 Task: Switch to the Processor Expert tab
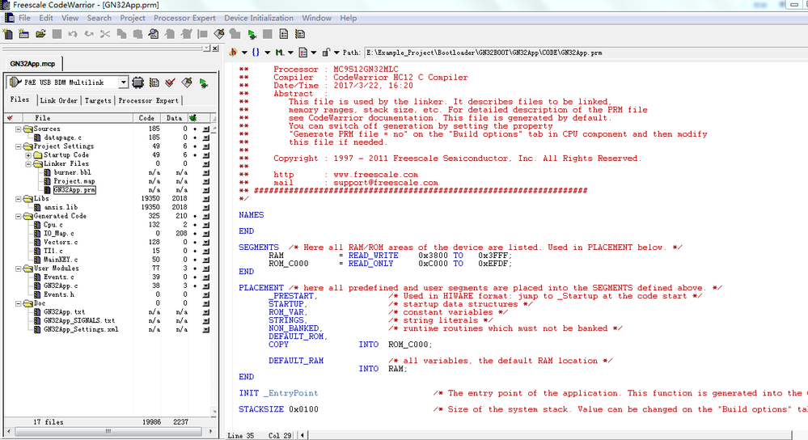148,100
